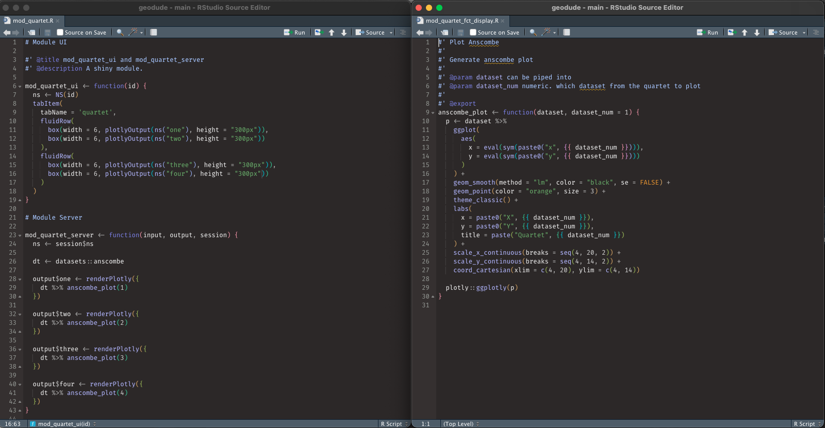Viewport: 825px width, 428px height.
Task: Open code tools wand in mod_quartet_fct_display.R editor
Action: coord(546,32)
